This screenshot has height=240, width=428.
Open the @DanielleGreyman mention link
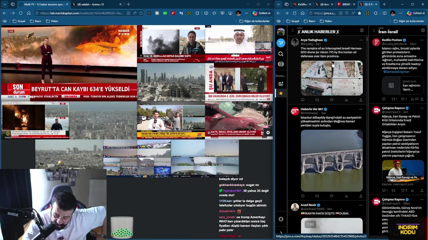[396, 72]
